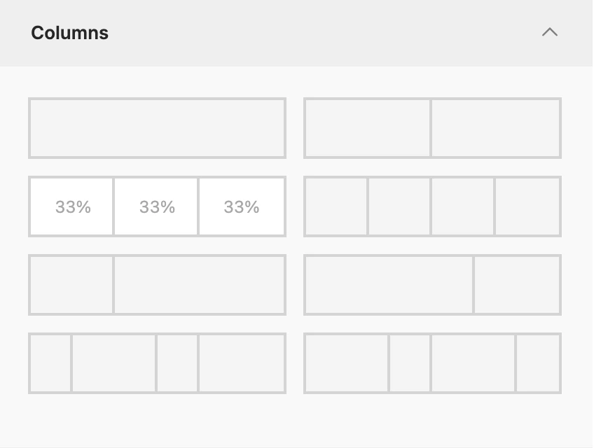Select the four equal columns layout

click(432, 206)
